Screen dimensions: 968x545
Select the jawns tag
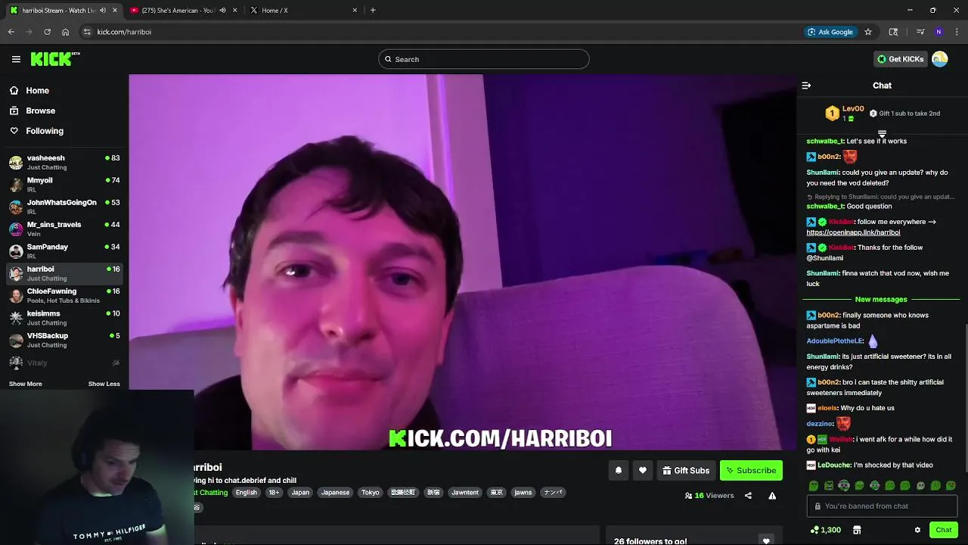pyautogui.click(x=523, y=492)
